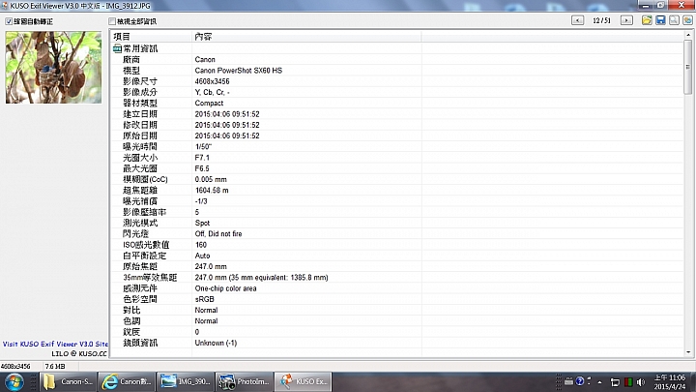Select the aperture F7.1 row

click(397, 158)
